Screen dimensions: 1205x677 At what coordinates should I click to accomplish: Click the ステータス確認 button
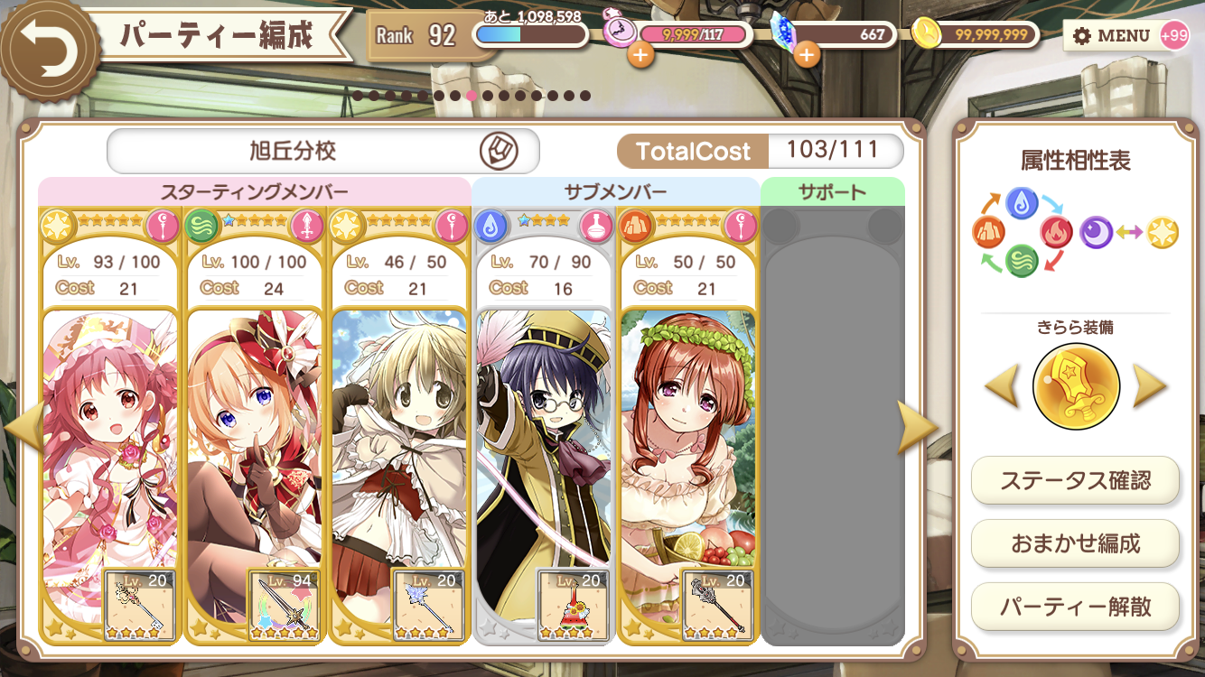click(x=1075, y=480)
